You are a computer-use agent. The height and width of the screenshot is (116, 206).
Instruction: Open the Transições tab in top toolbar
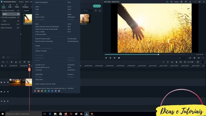coord(25,6)
